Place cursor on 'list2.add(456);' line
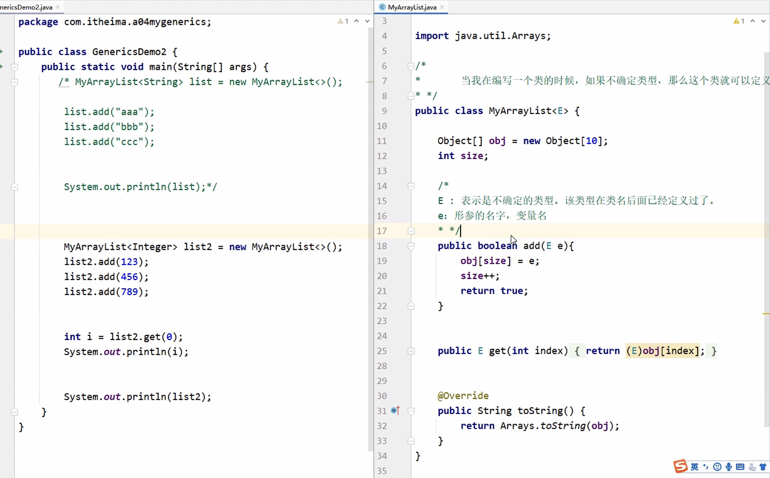This screenshot has width=770, height=478. tap(106, 277)
